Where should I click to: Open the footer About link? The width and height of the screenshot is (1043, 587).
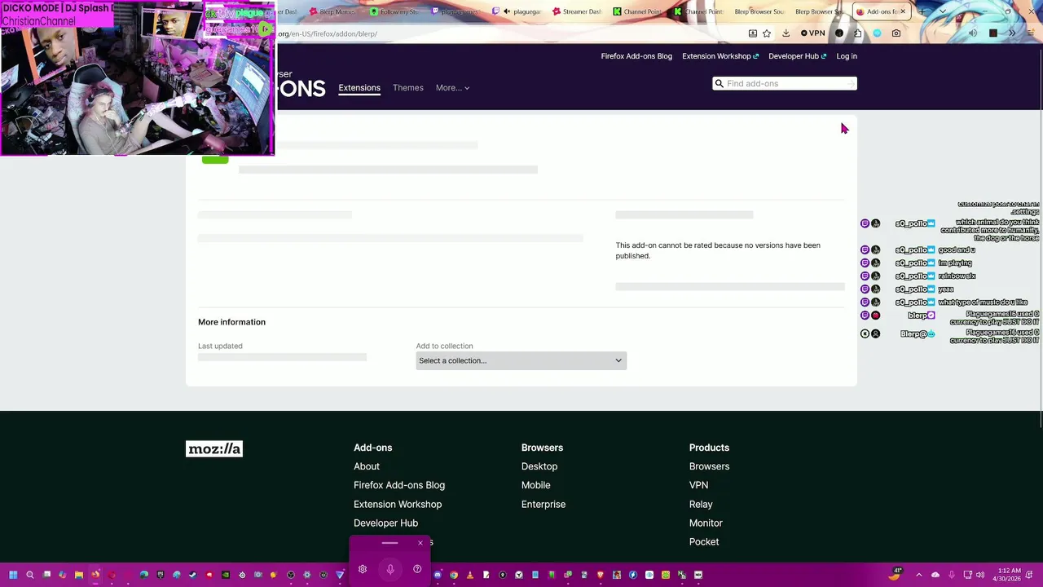367,466
